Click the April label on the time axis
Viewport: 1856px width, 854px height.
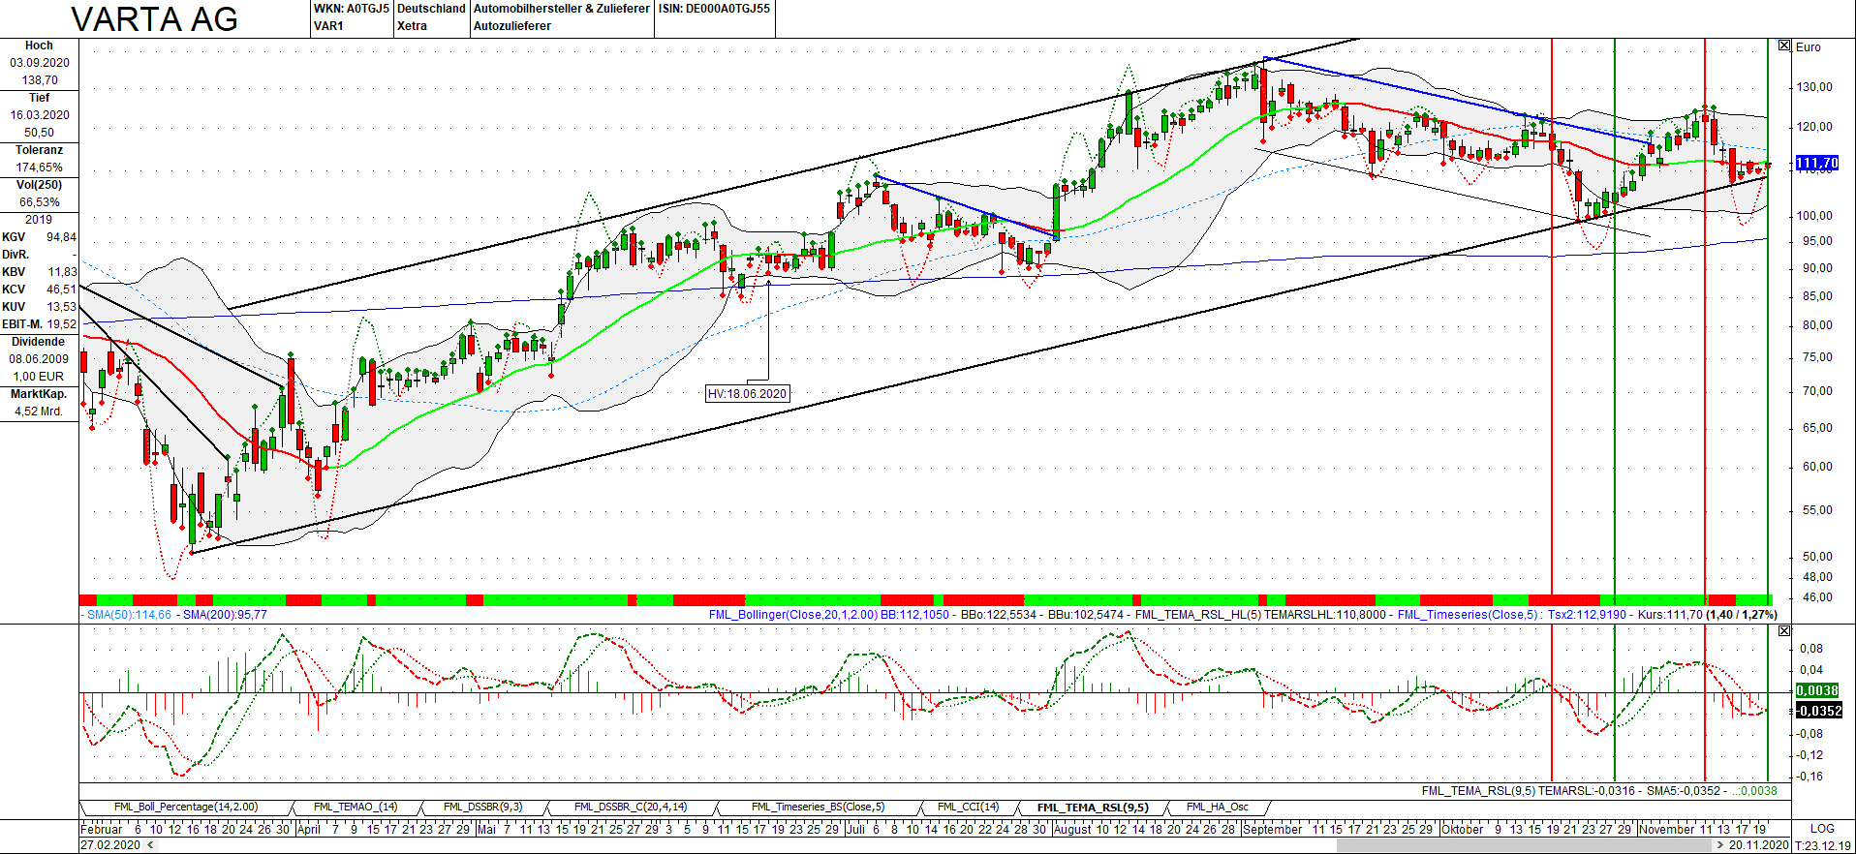(308, 829)
